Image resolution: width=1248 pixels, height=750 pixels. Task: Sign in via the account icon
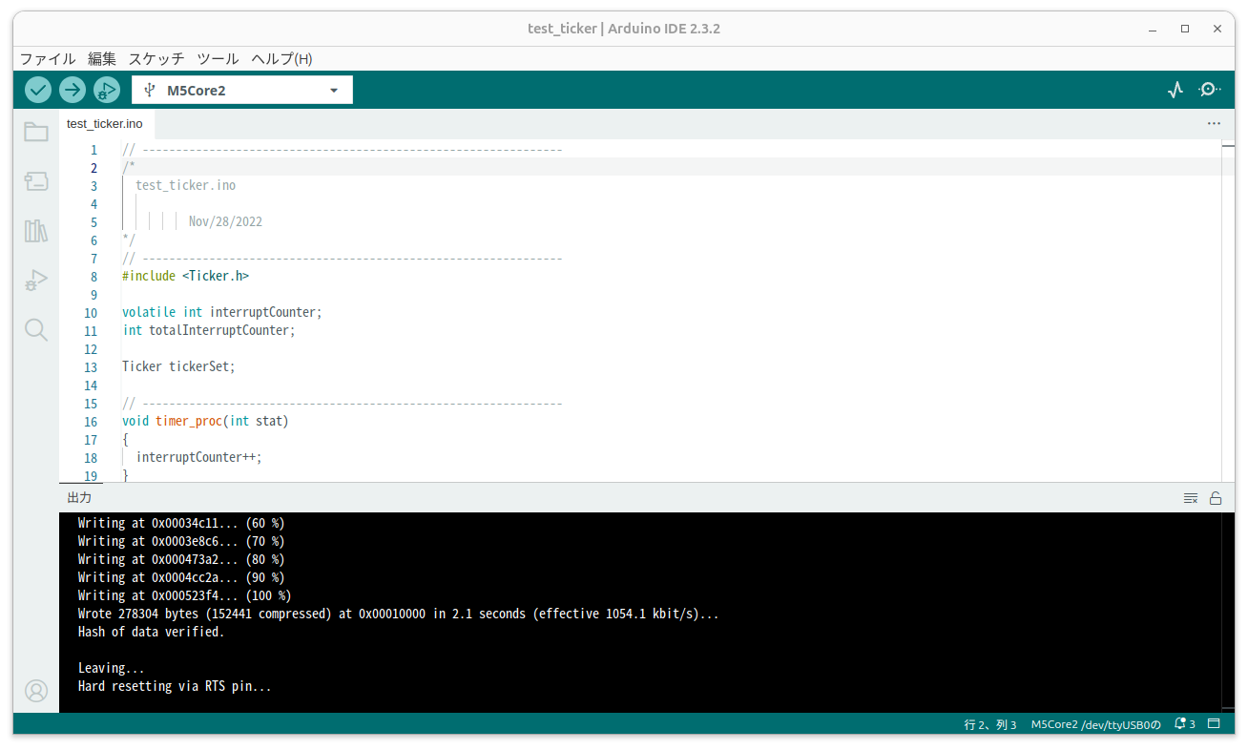(x=35, y=691)
